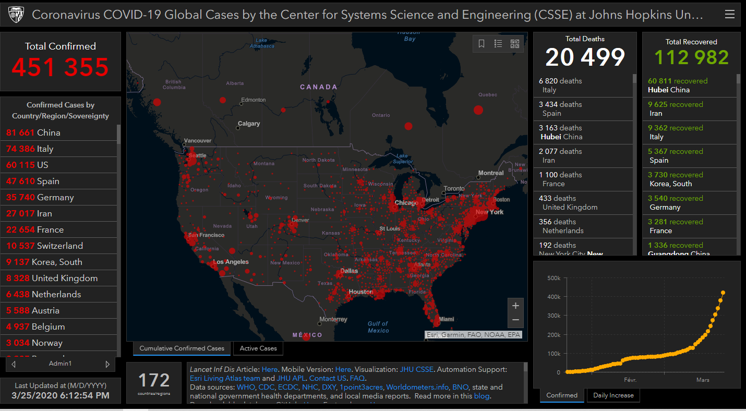The height and width of the screenshot is (411, 746).
Task: Zoom in on the map
Action: coord(515,306)
